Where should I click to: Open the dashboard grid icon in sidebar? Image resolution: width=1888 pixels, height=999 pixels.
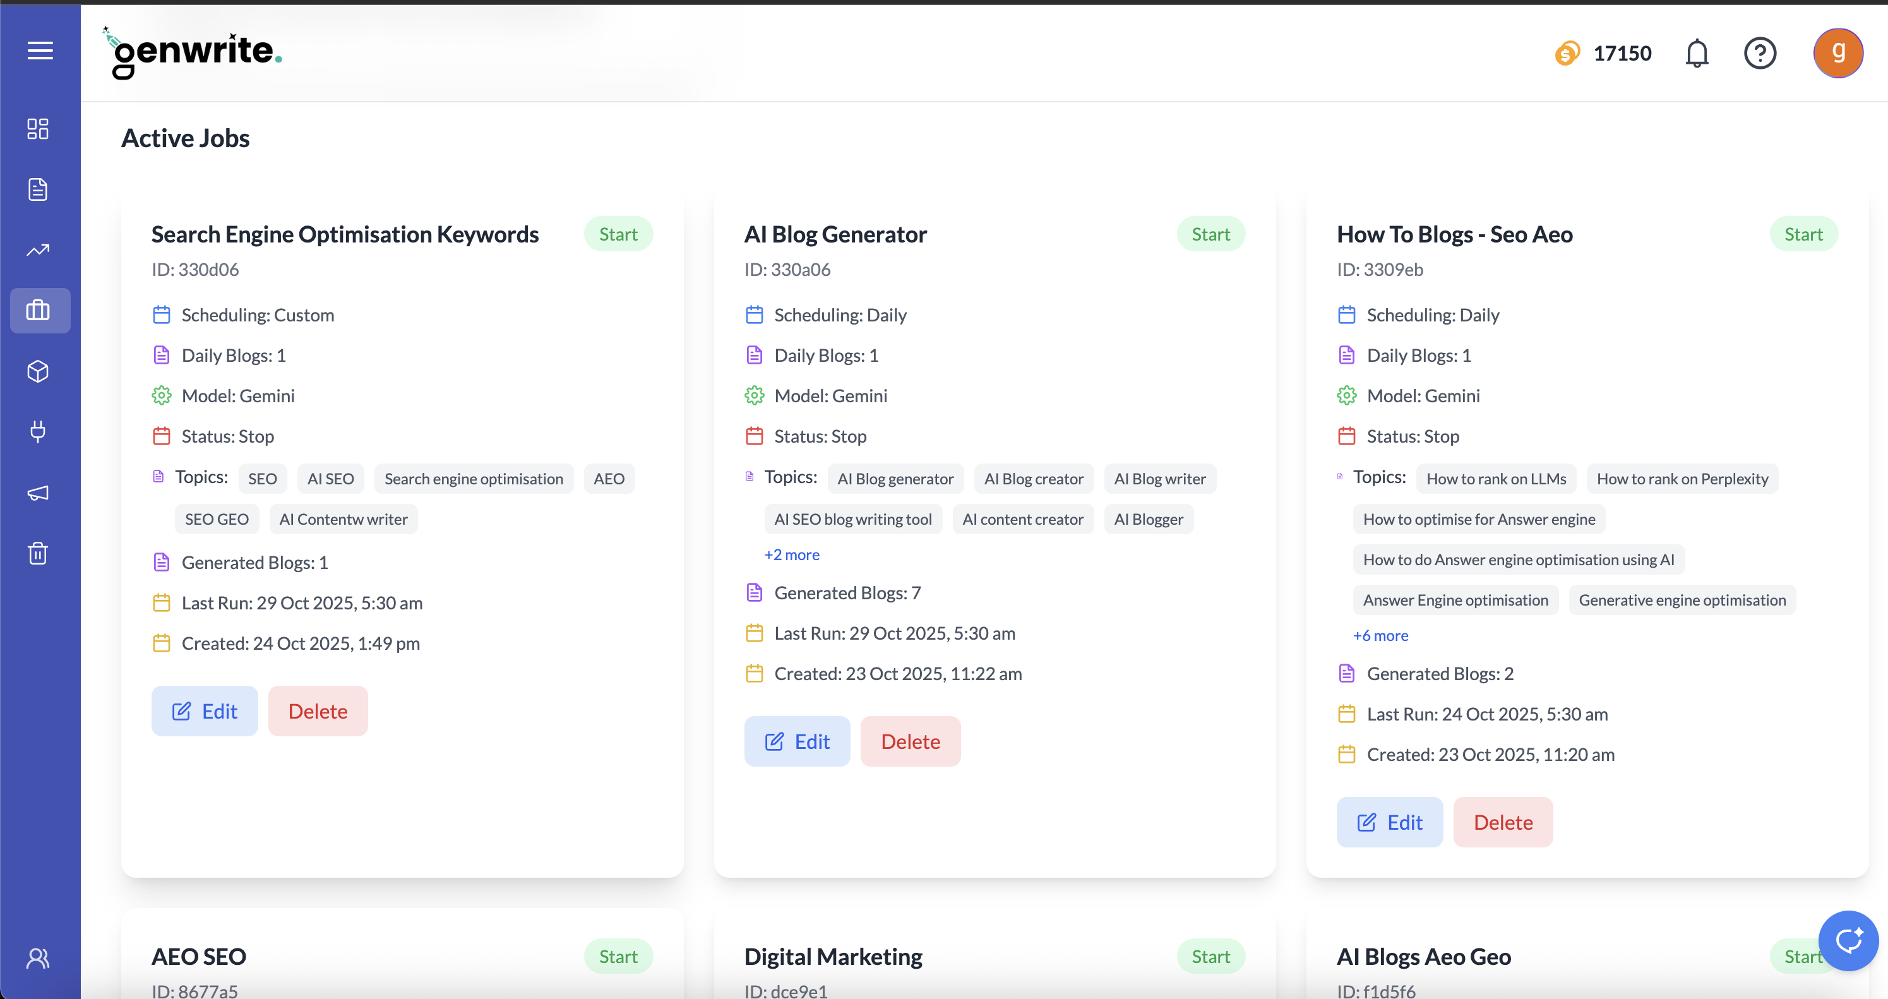[39, 128]
